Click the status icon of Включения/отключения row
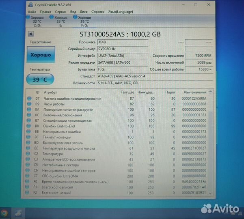This screenshot has height=219, width=244. [x=29, y=115]
